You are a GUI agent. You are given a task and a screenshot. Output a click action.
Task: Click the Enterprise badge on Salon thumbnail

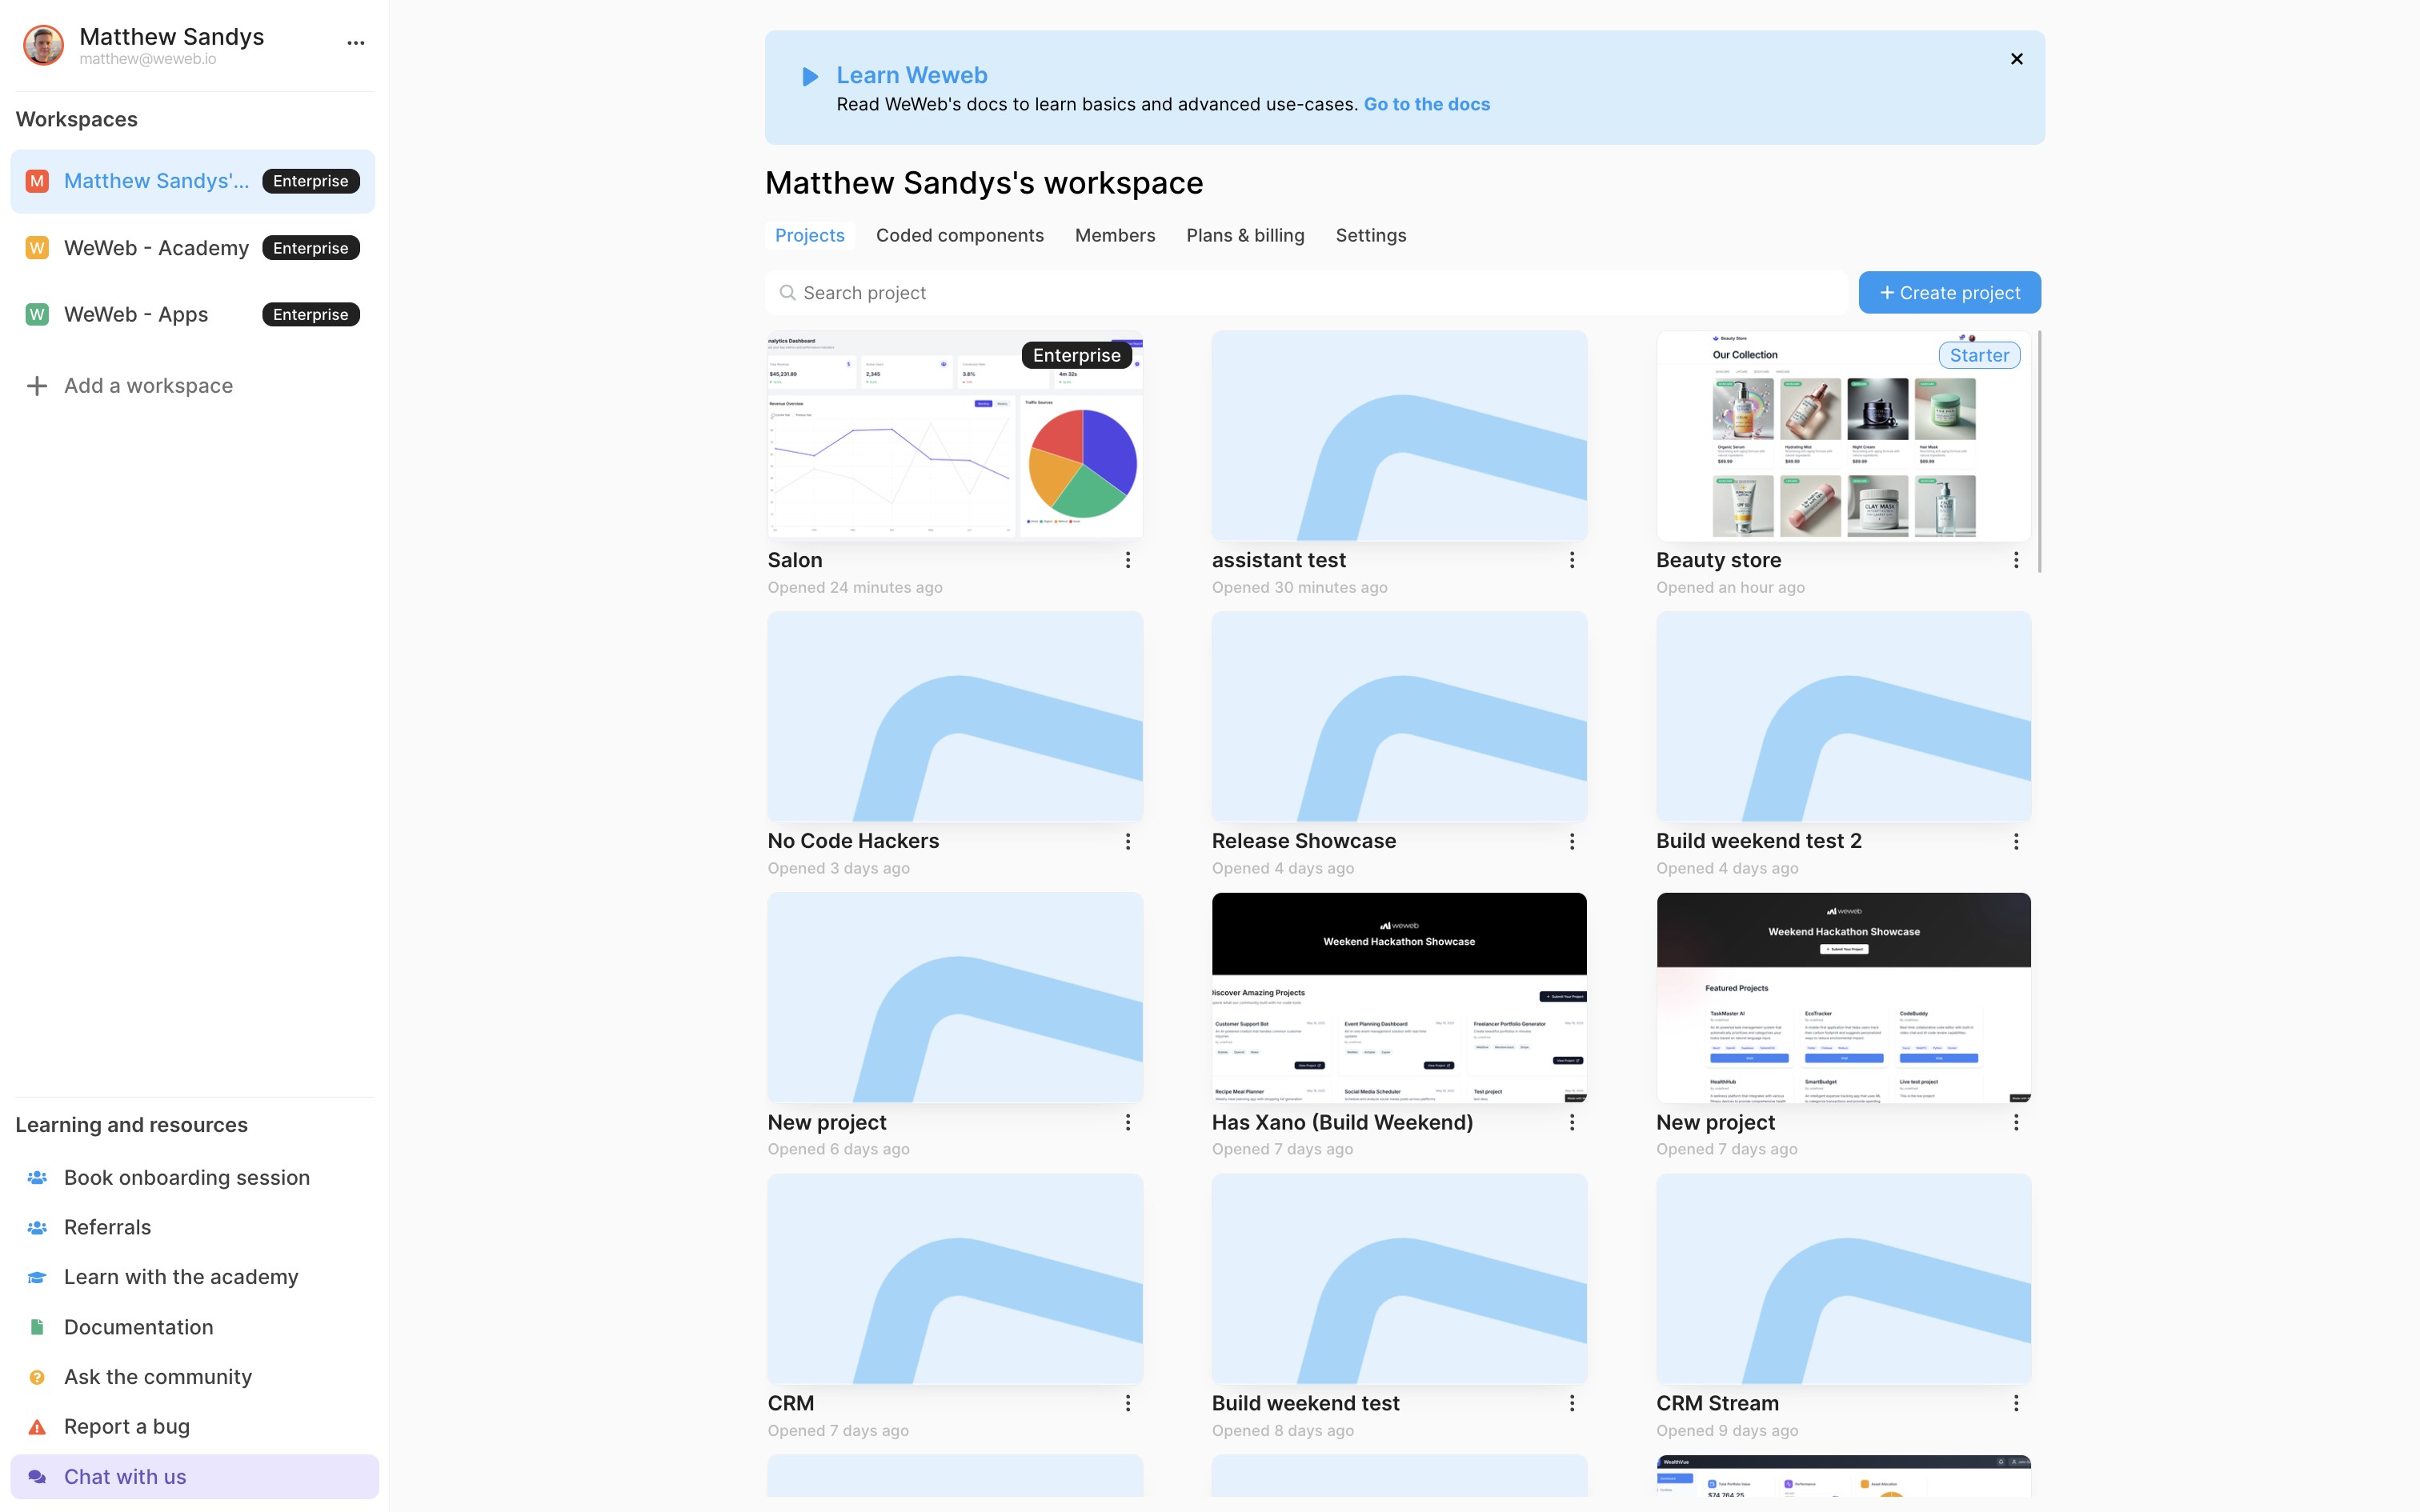1076,355
